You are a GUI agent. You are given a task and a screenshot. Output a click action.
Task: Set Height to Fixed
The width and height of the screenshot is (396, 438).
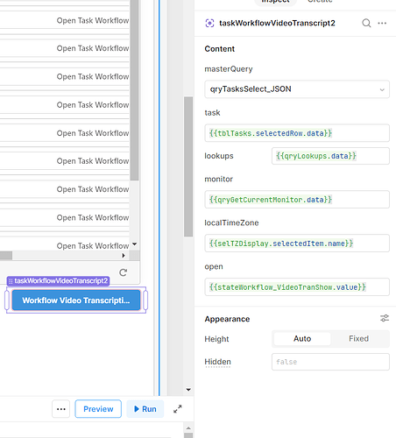358,339
